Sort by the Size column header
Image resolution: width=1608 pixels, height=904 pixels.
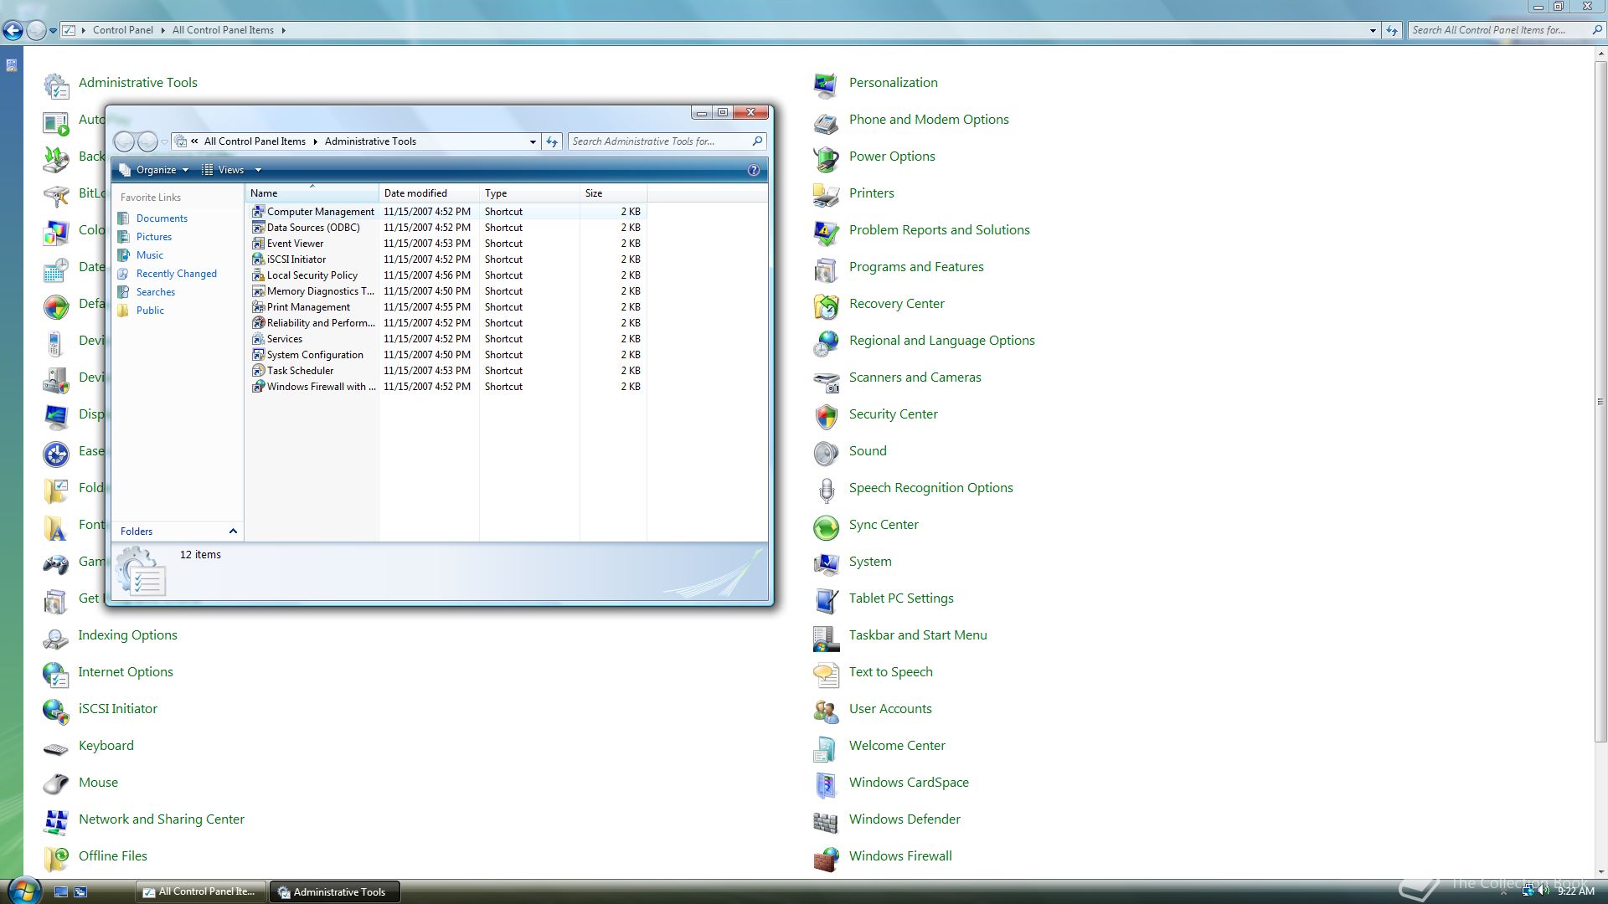click(613, 193)
